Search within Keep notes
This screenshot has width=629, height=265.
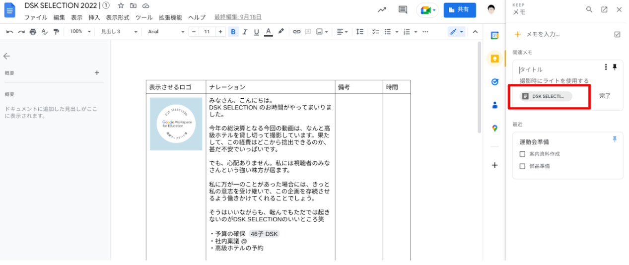pos(589,9)
